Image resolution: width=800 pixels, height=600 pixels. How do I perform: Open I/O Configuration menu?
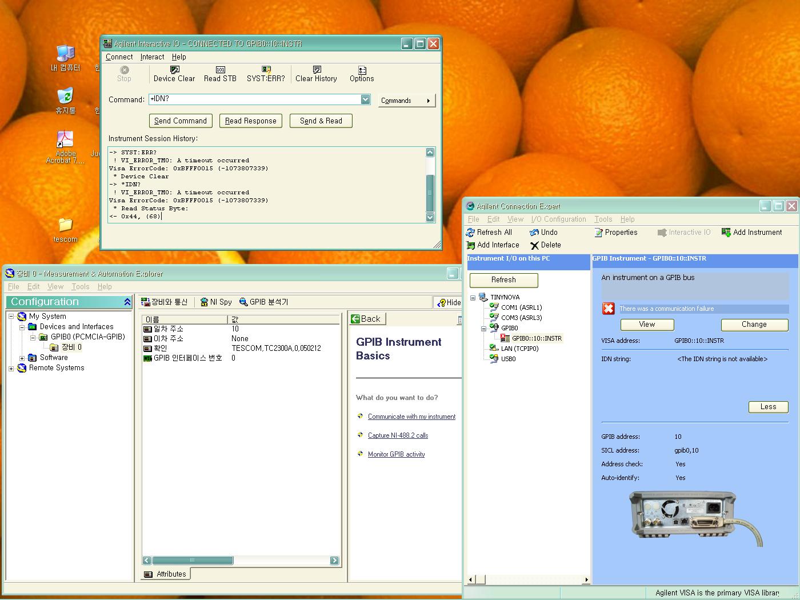point(558,219)
